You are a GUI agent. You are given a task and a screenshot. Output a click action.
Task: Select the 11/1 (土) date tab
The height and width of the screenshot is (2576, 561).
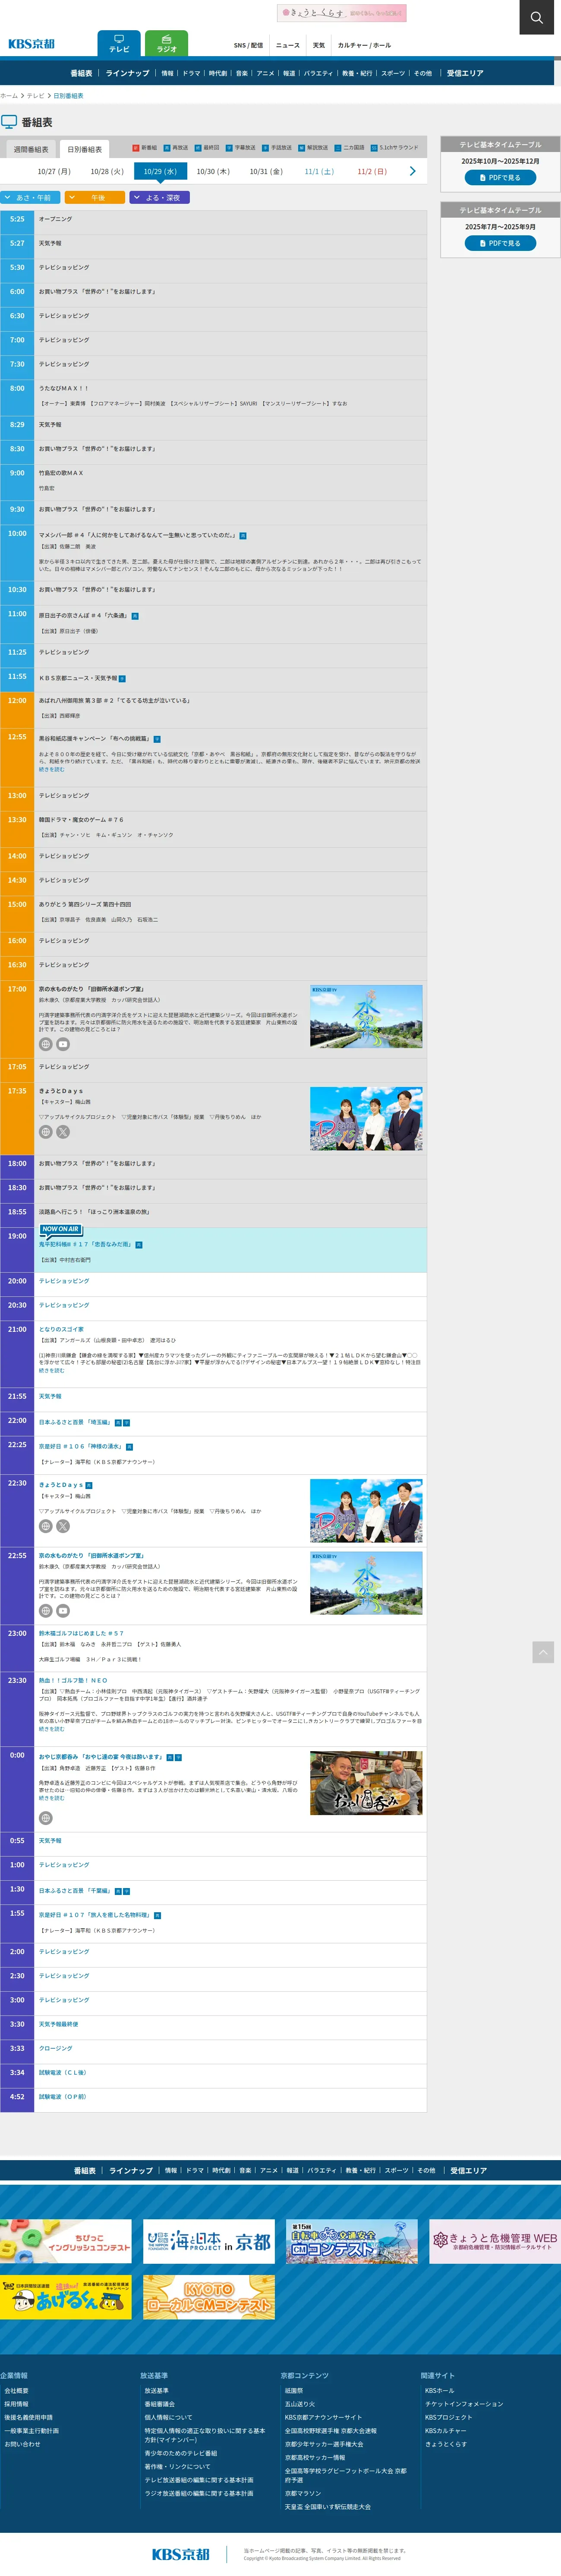319,172
